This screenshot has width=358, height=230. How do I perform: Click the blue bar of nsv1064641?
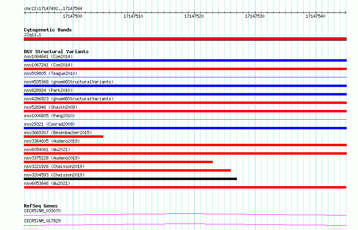pyautogui.click(x=185, y=60)
